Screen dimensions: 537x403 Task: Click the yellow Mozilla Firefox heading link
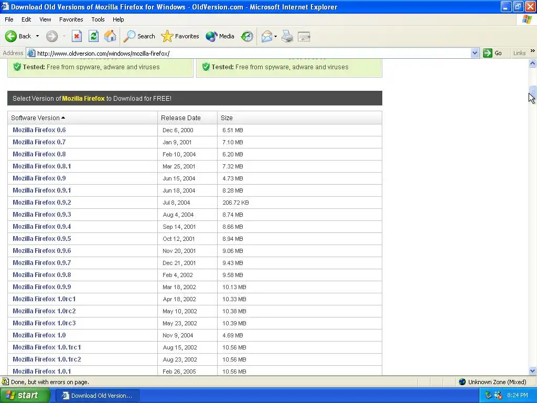pos(83,98)
